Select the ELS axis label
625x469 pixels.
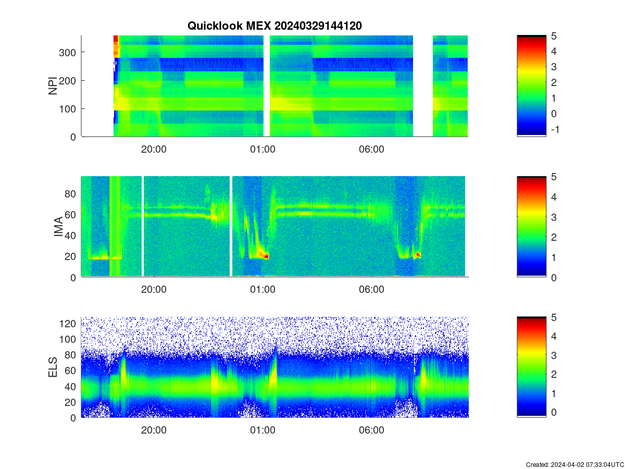coord(53,367)
